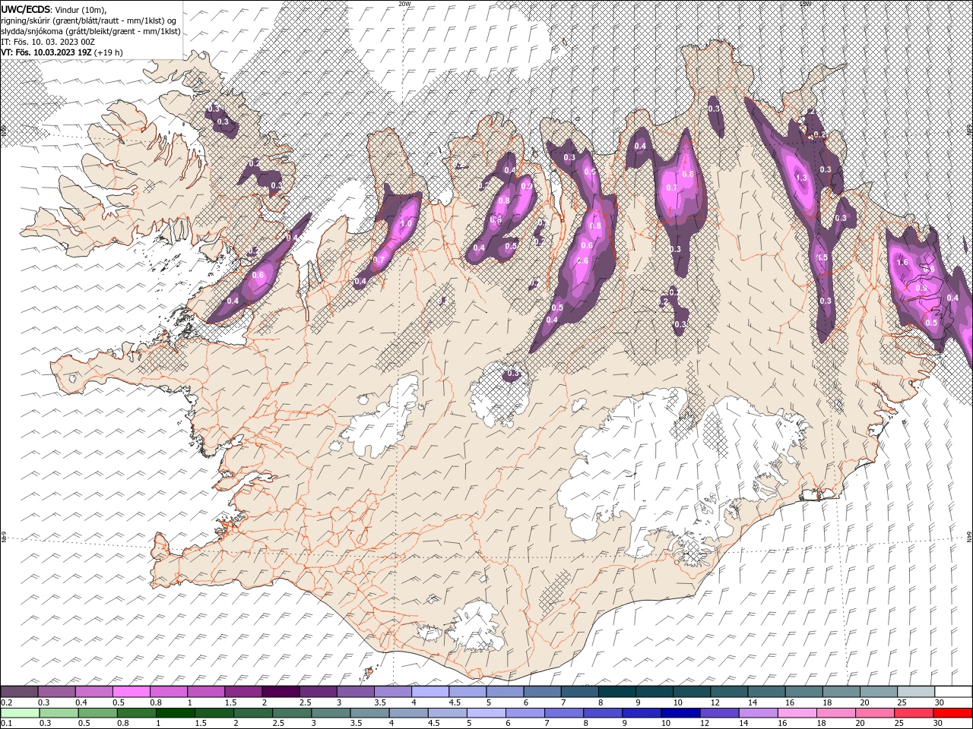
Task: Click the rain scale swatch labeled 2
Action: pyautogui.click(x=252, y=713)
